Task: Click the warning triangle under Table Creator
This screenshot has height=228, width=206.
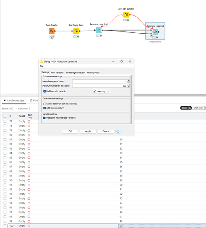Action: pos(51,37)
